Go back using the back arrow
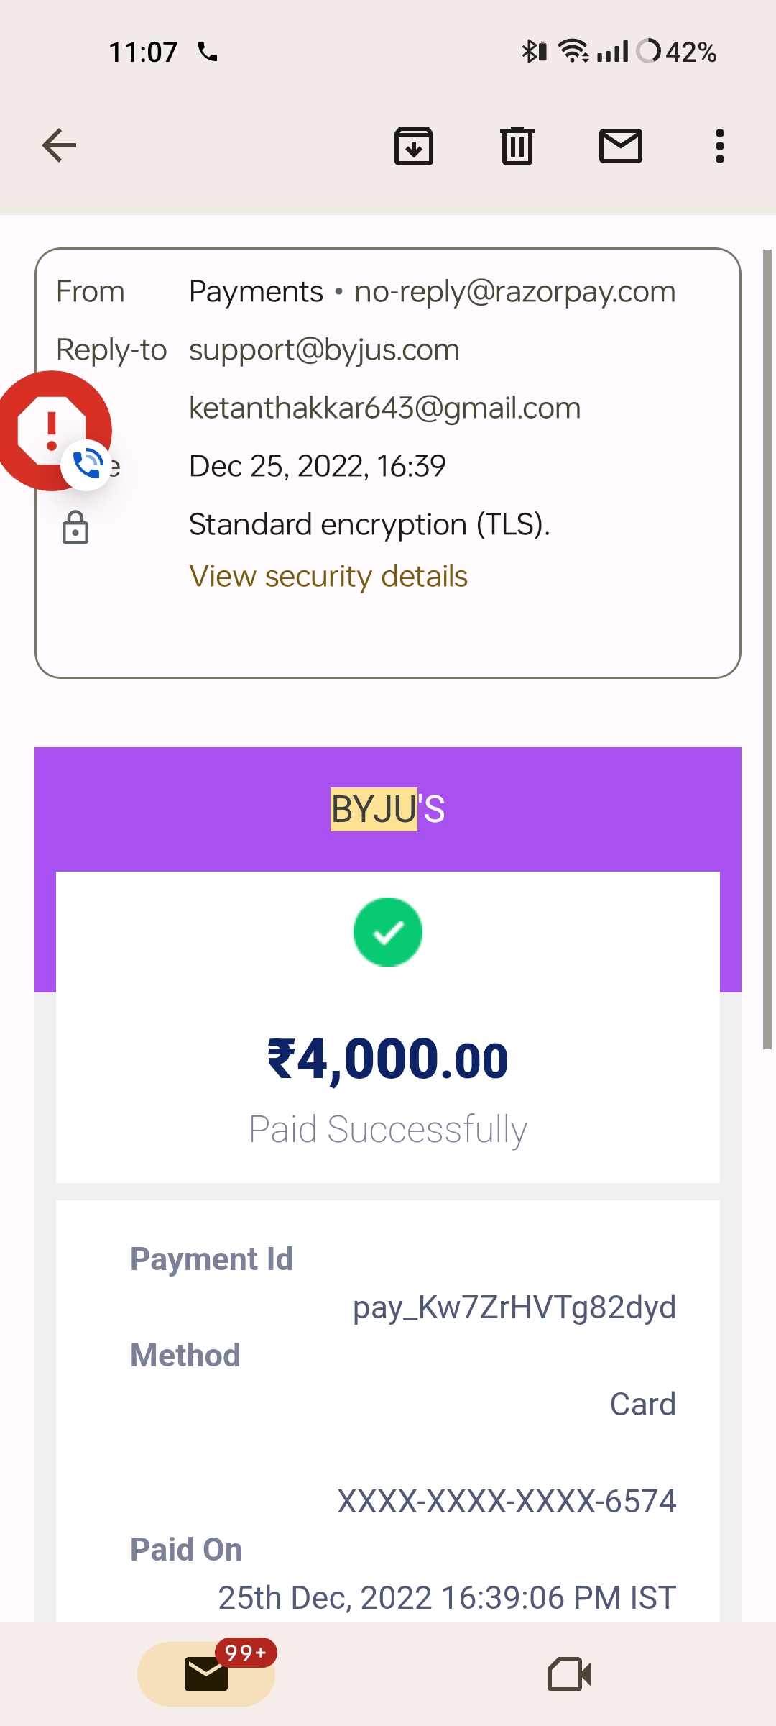Screen dimensions: 776x1726 (x=59, y=146)
